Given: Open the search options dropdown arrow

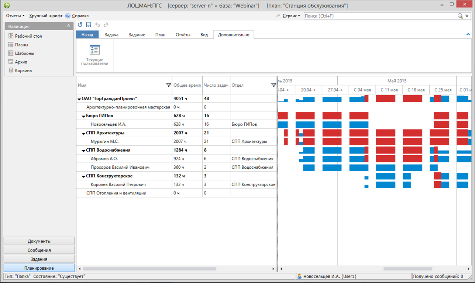Looking at the screenshot, I should 467,16.
